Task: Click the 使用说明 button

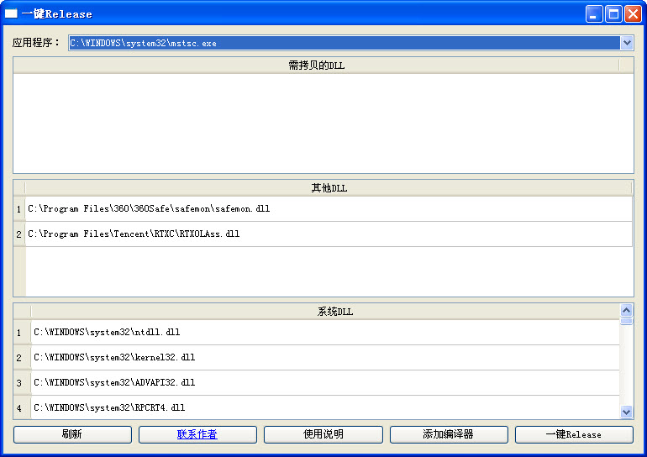Action: click(323, 434)
